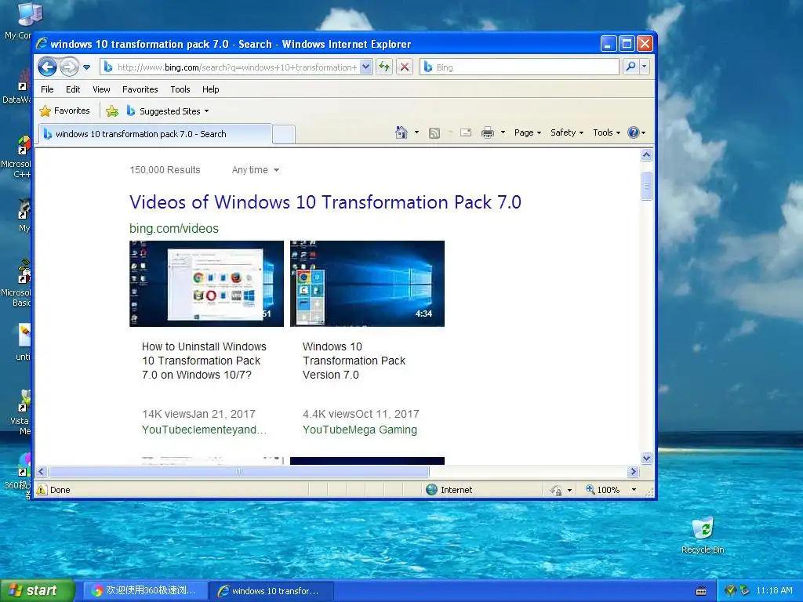Click YouTubeMega Gaming source link
The image size is (803, 602).
point(359,430)
